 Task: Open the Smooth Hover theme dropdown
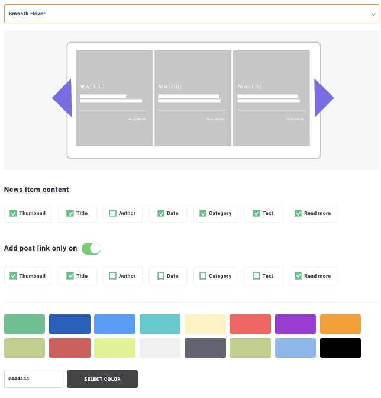[191, 14]
